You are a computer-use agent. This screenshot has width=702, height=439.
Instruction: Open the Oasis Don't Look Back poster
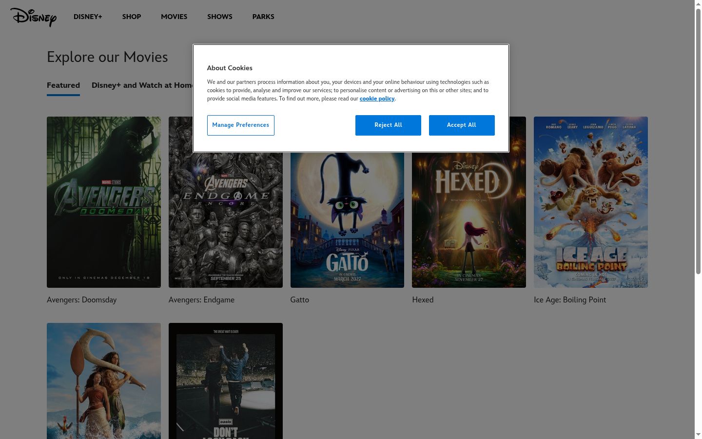point(226,381)
